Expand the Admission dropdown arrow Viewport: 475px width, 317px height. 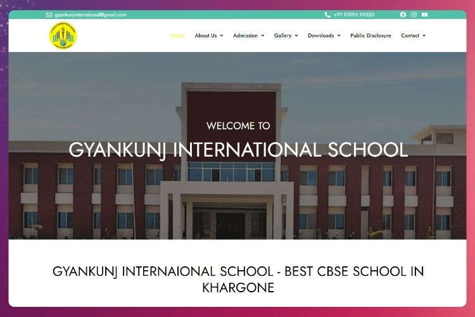point(263,36)
